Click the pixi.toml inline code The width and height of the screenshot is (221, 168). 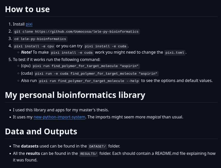point(175,53)
